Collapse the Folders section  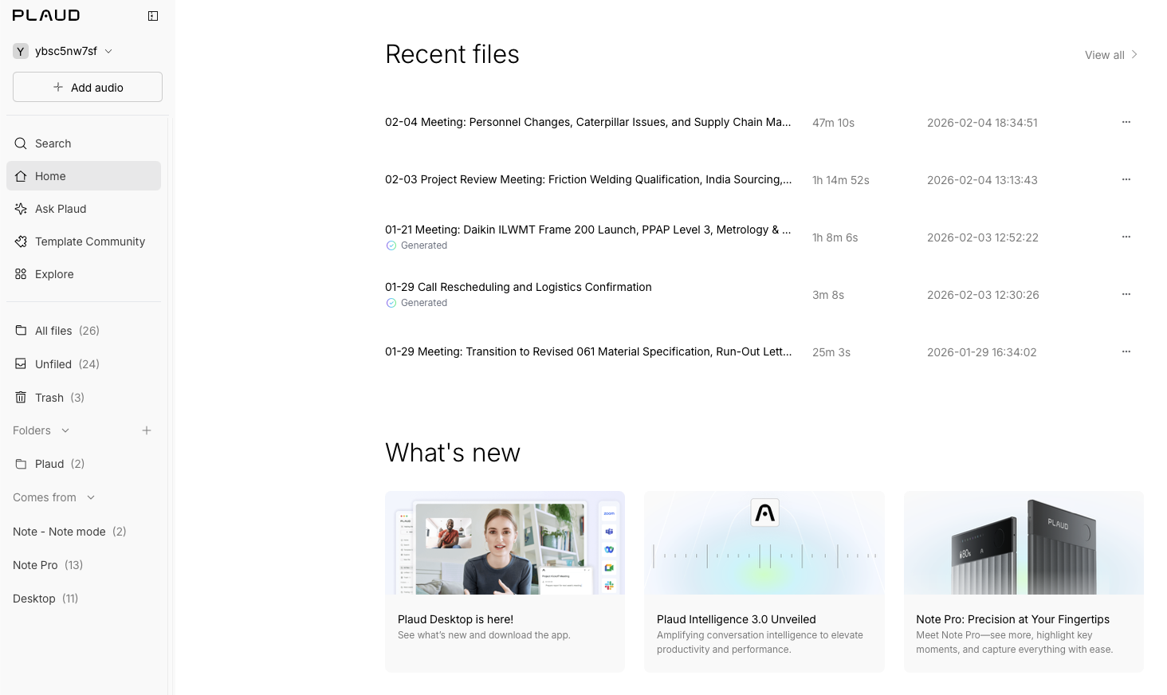pos(65,430)
